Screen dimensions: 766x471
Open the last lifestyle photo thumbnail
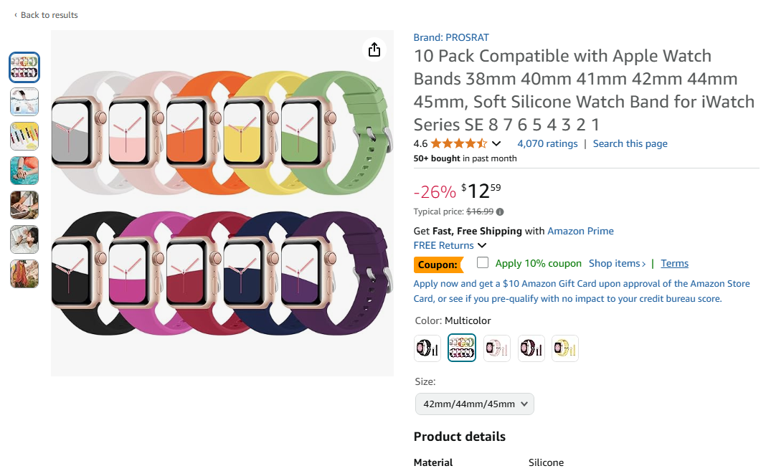point(24,274)
